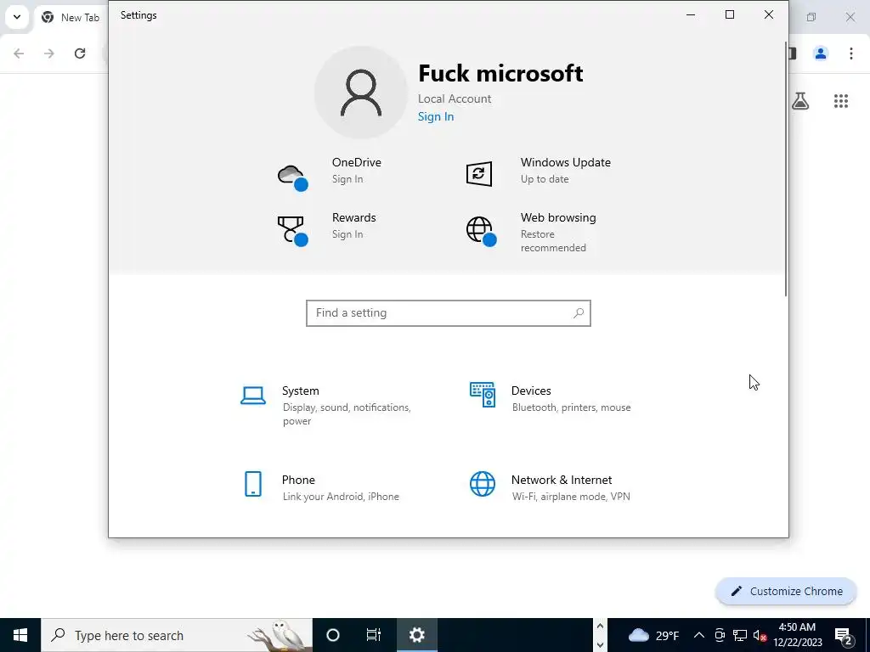The image size is (870, 652).
Task: Open the Network & Internet globe icon
Action: (483, 484)
